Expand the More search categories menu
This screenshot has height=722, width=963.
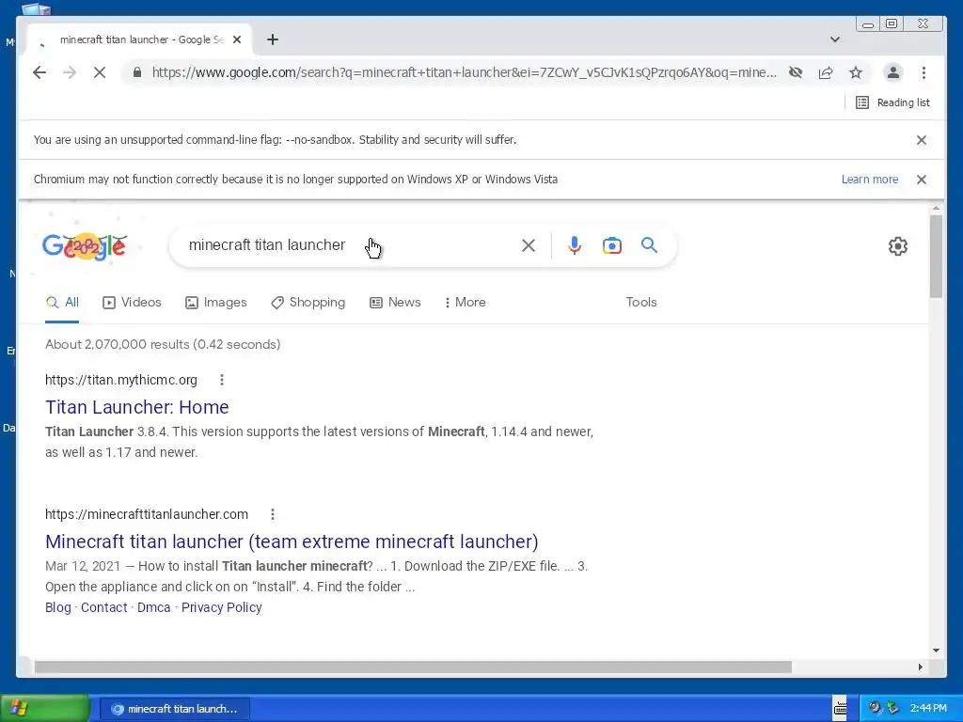[x=465, y=302]
